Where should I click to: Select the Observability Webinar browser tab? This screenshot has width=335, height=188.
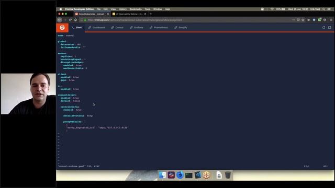click(x=128, y=14)
